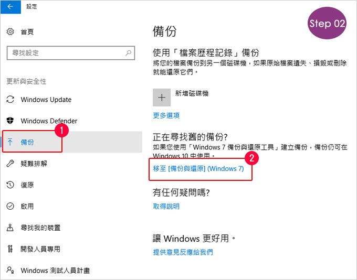Click the activation checkmark circle icon
Screen dimensions: 357x280
(x=10, y=206)
